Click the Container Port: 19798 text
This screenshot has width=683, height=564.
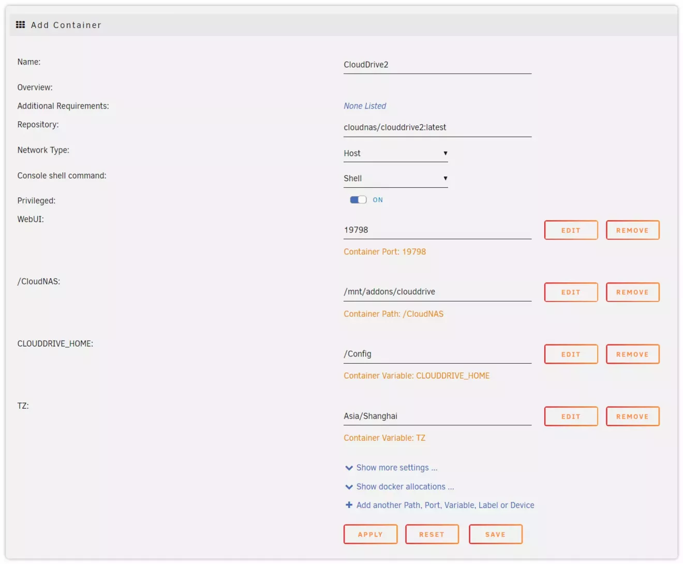[x=385, y=252]
